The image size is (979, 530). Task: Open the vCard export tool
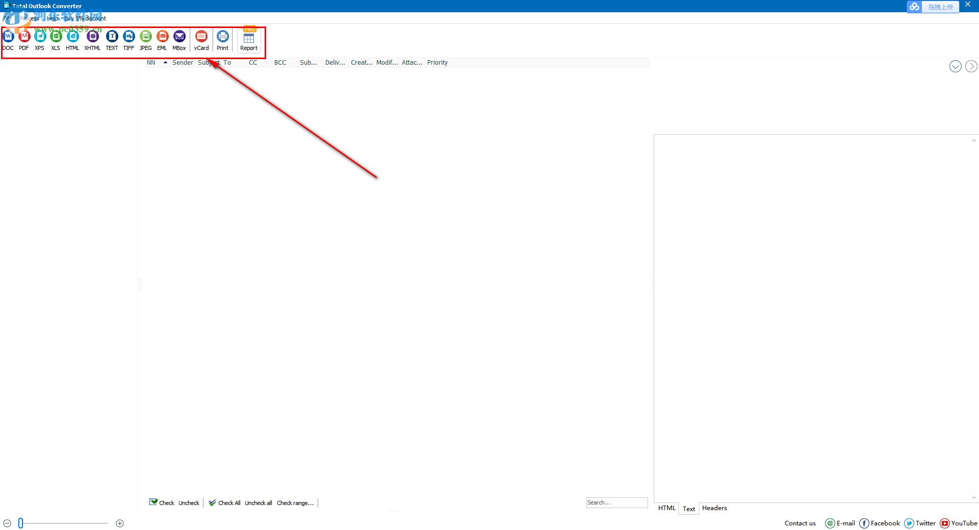click(x=201, y=40)
